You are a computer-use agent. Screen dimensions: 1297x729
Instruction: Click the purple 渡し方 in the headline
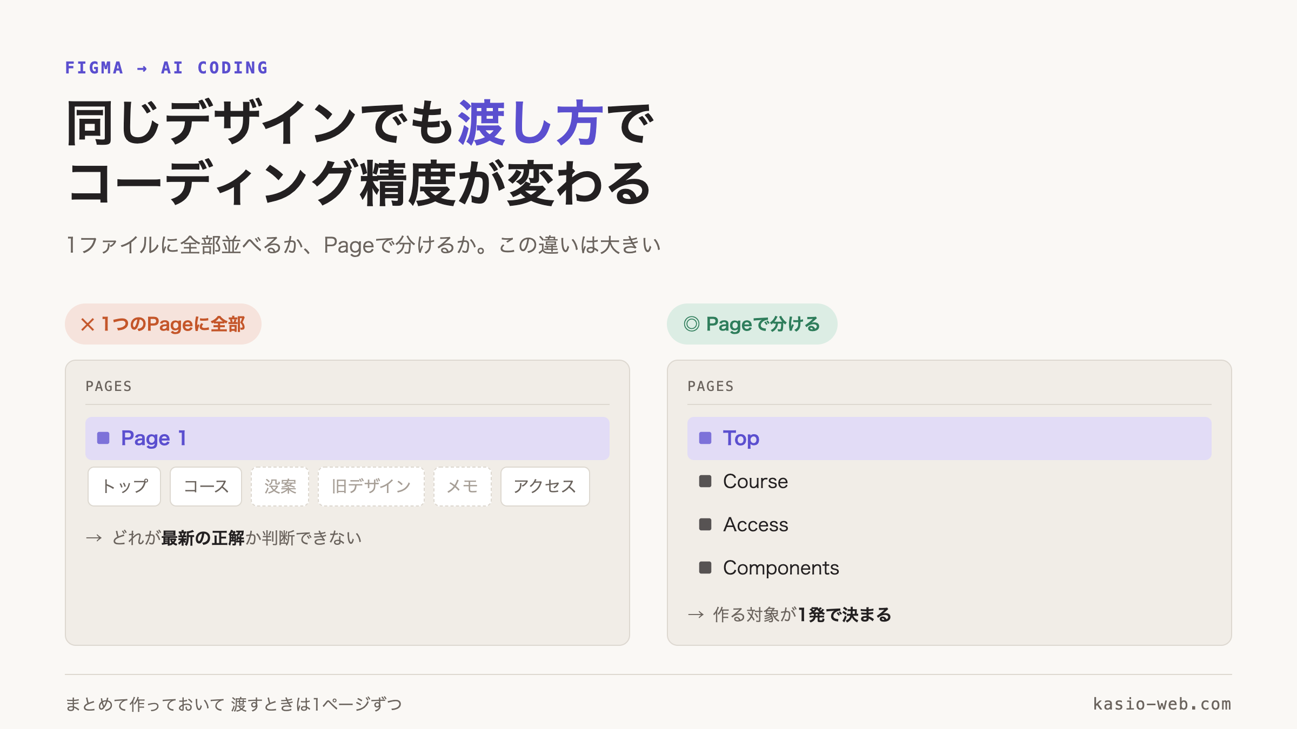pyautogui.click(x=530, y=124)
